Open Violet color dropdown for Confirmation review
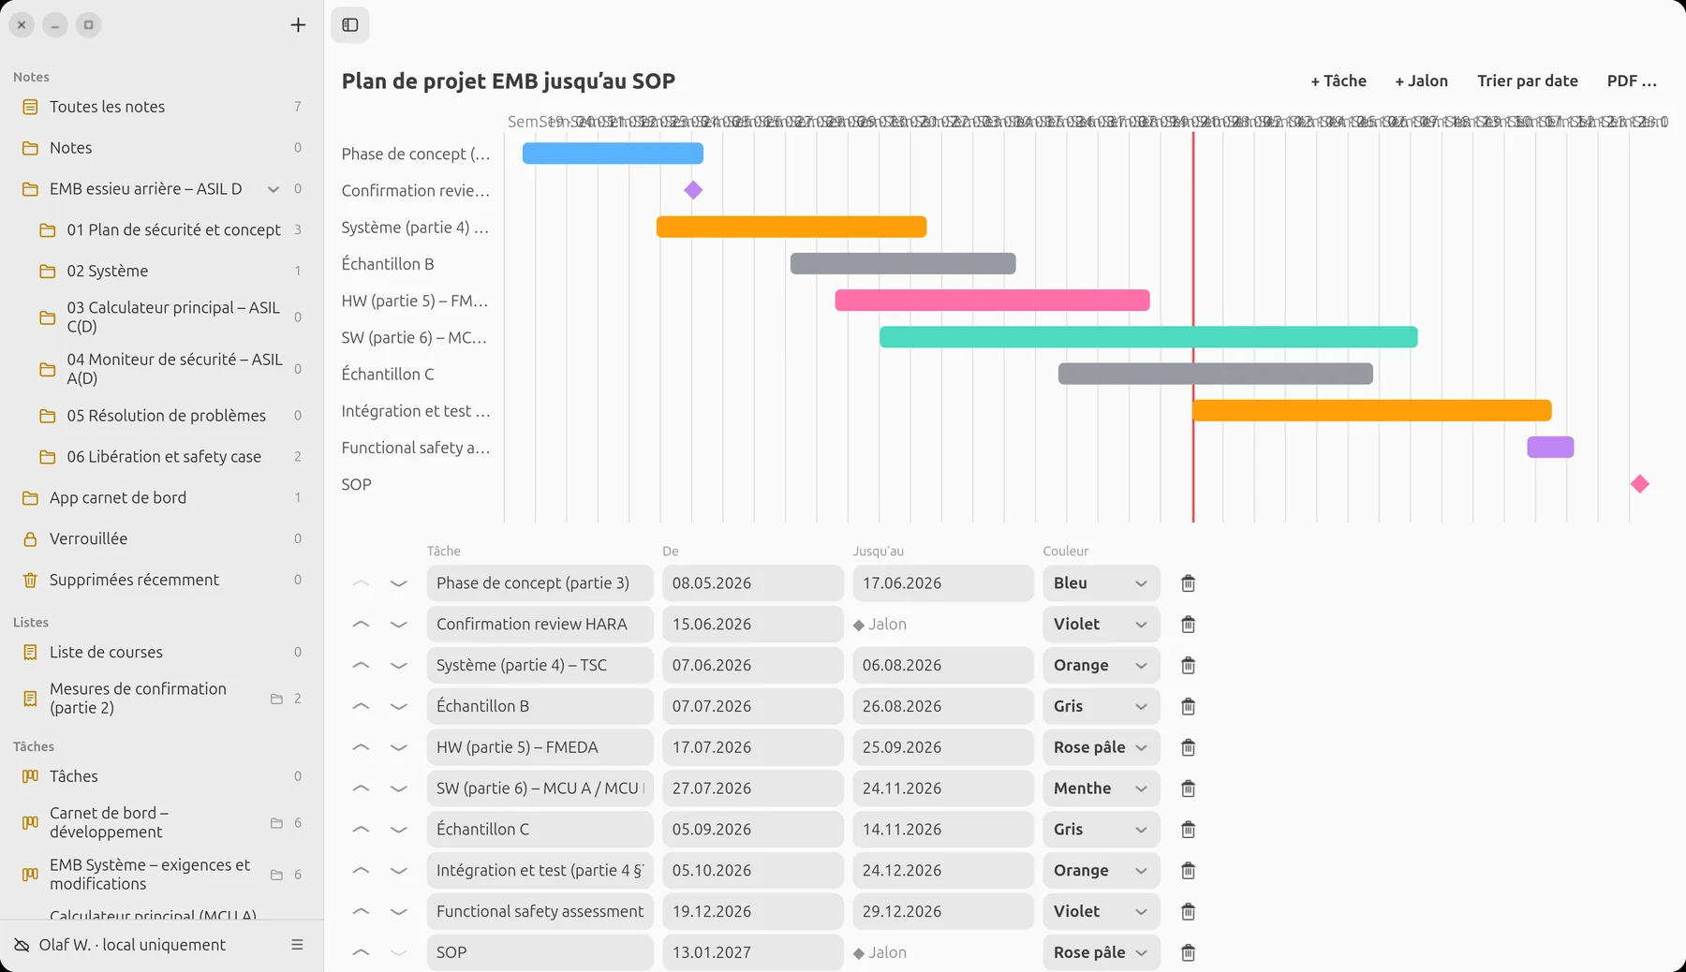 point(1102,625)
